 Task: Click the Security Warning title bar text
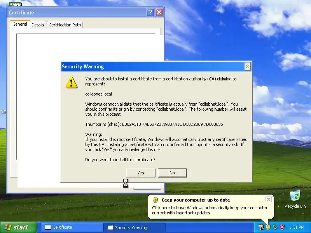click(x=83, y=66)
